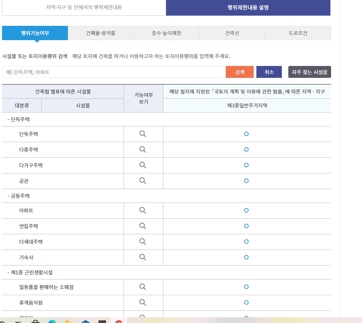Click the blue circle in 공관 row

pos(246,181)
